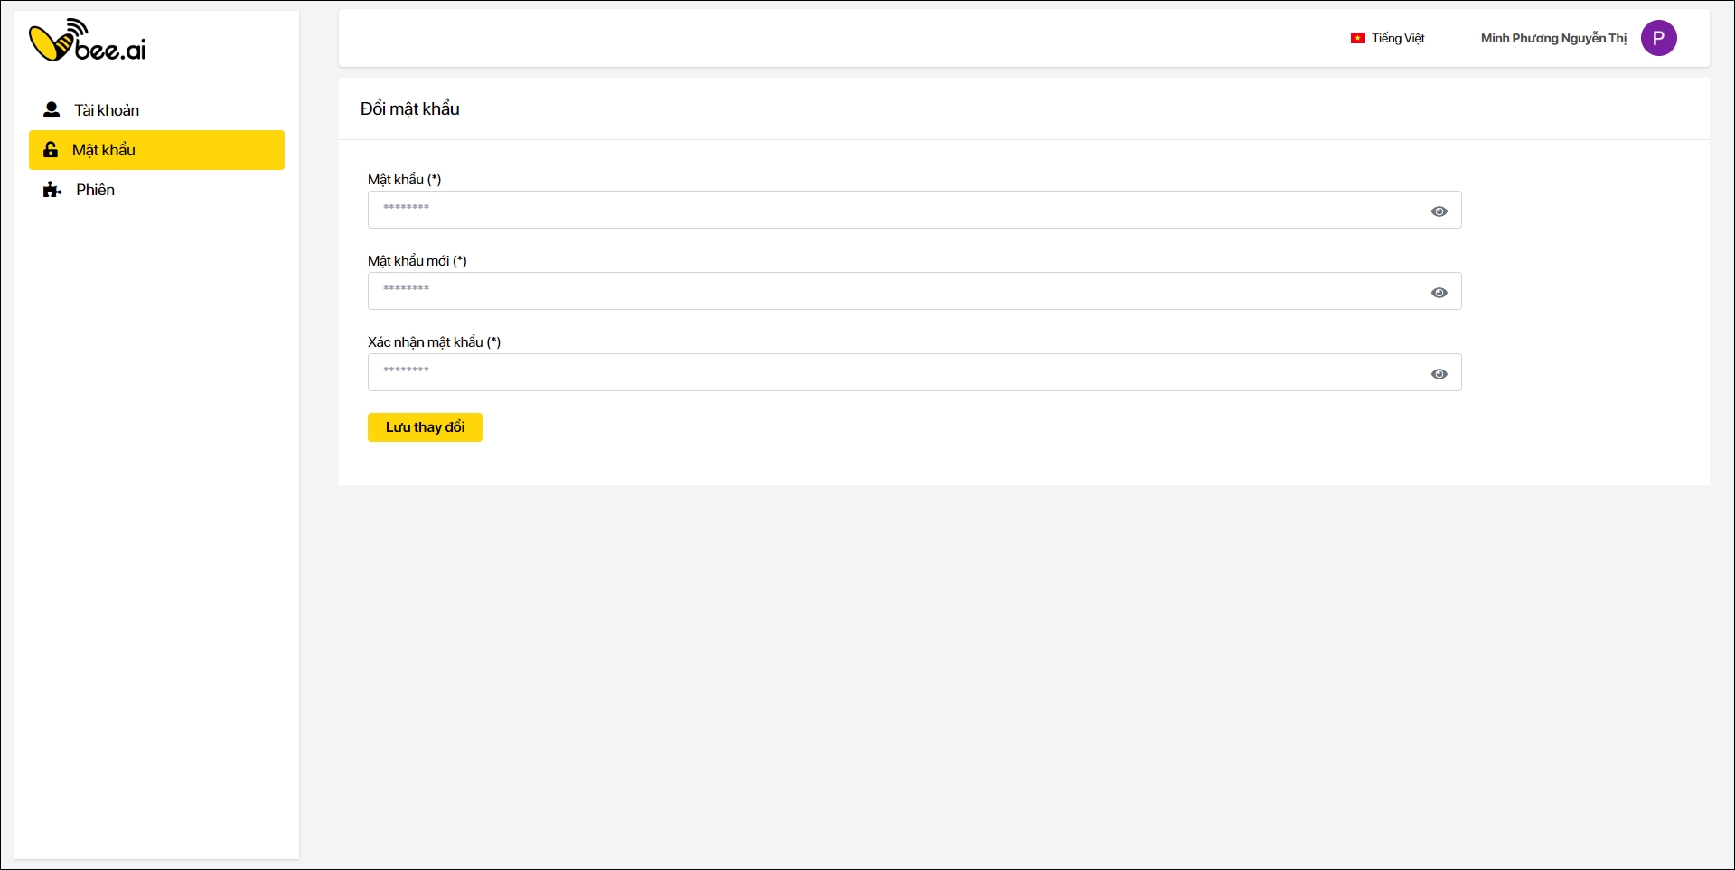Toggle visibility of the confirm password field
Image resolution: width=1735 pixels, height=870 pixels.
point(1439,374)
